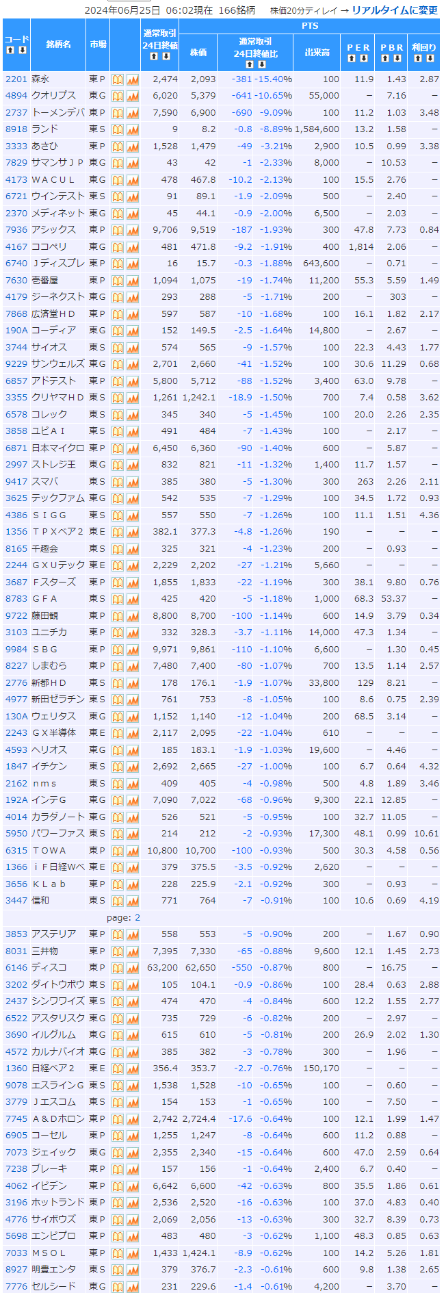
Task: Click up arrow under 通常取引24日終値 header
Action: [154, 56]
